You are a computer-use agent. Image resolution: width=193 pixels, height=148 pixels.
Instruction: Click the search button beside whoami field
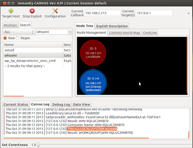pyautogui.click(x=70, y=32)
